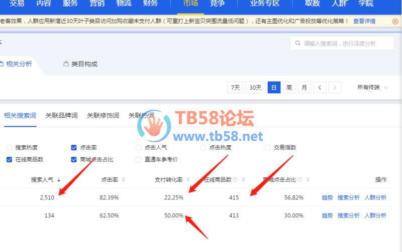Open the 竞争 navigation item
Viewport: 402px width, 252px height.
click(x=218, y=4)
